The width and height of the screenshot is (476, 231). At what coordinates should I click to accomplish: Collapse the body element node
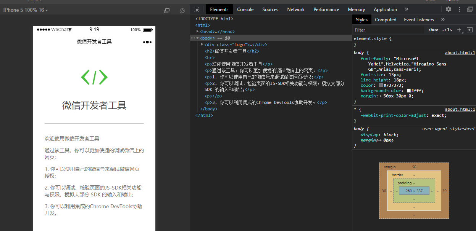(197, 38)
